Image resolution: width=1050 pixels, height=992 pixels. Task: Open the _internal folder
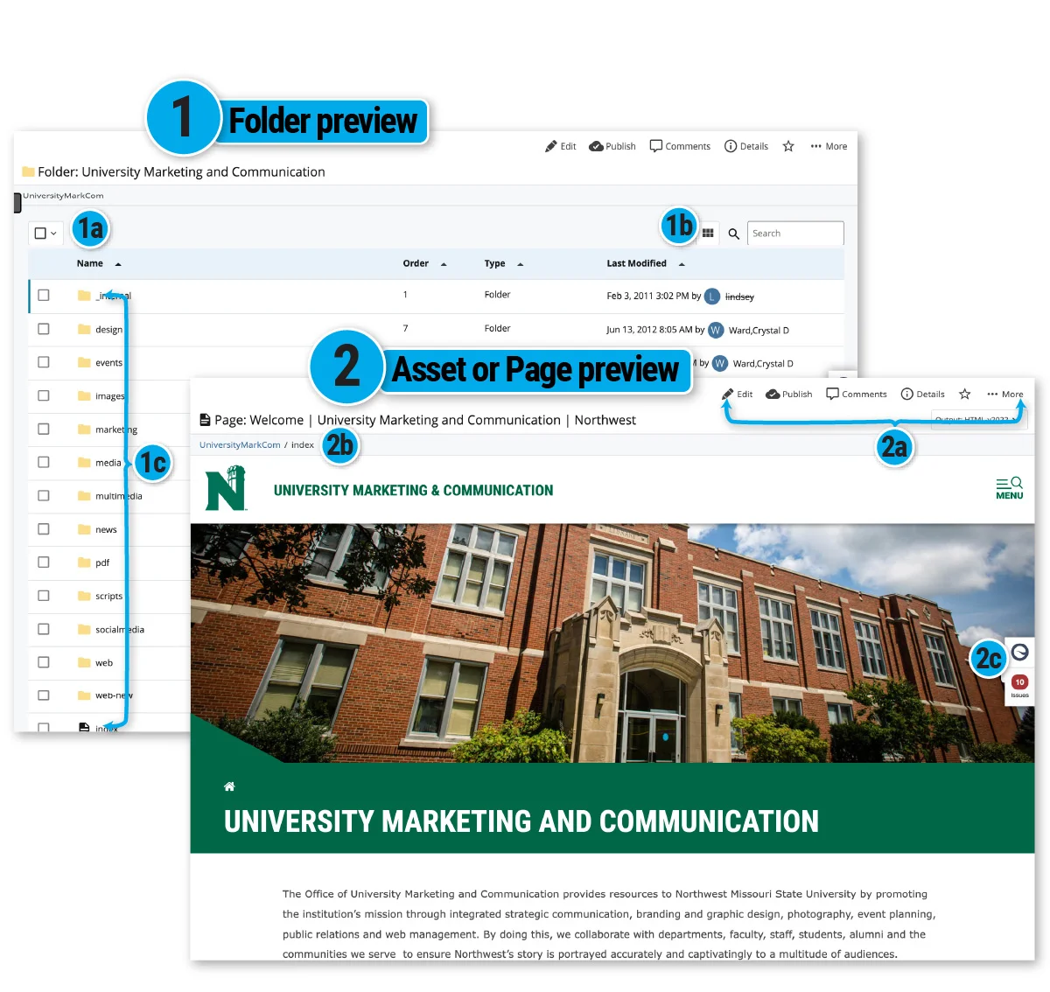pyautogui.click(x=113, y=297)
